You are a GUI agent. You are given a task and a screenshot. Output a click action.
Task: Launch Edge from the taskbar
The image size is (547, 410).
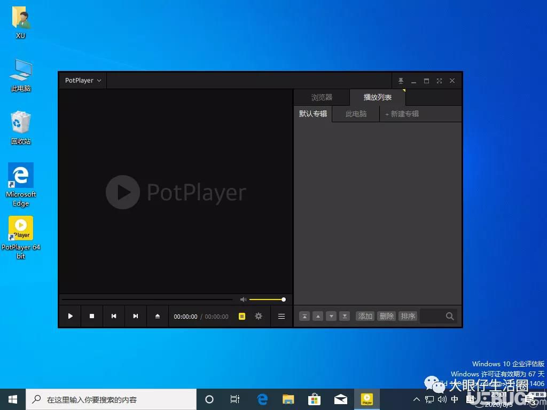click(x=262, y=399)
